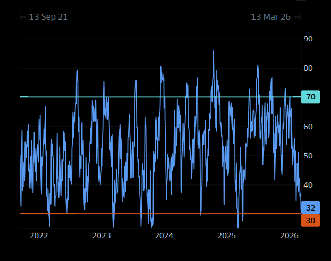Click the range start marker beside 13 Sep 21
The height and width of the screenshot is (261, 331).
click(22, 17)
